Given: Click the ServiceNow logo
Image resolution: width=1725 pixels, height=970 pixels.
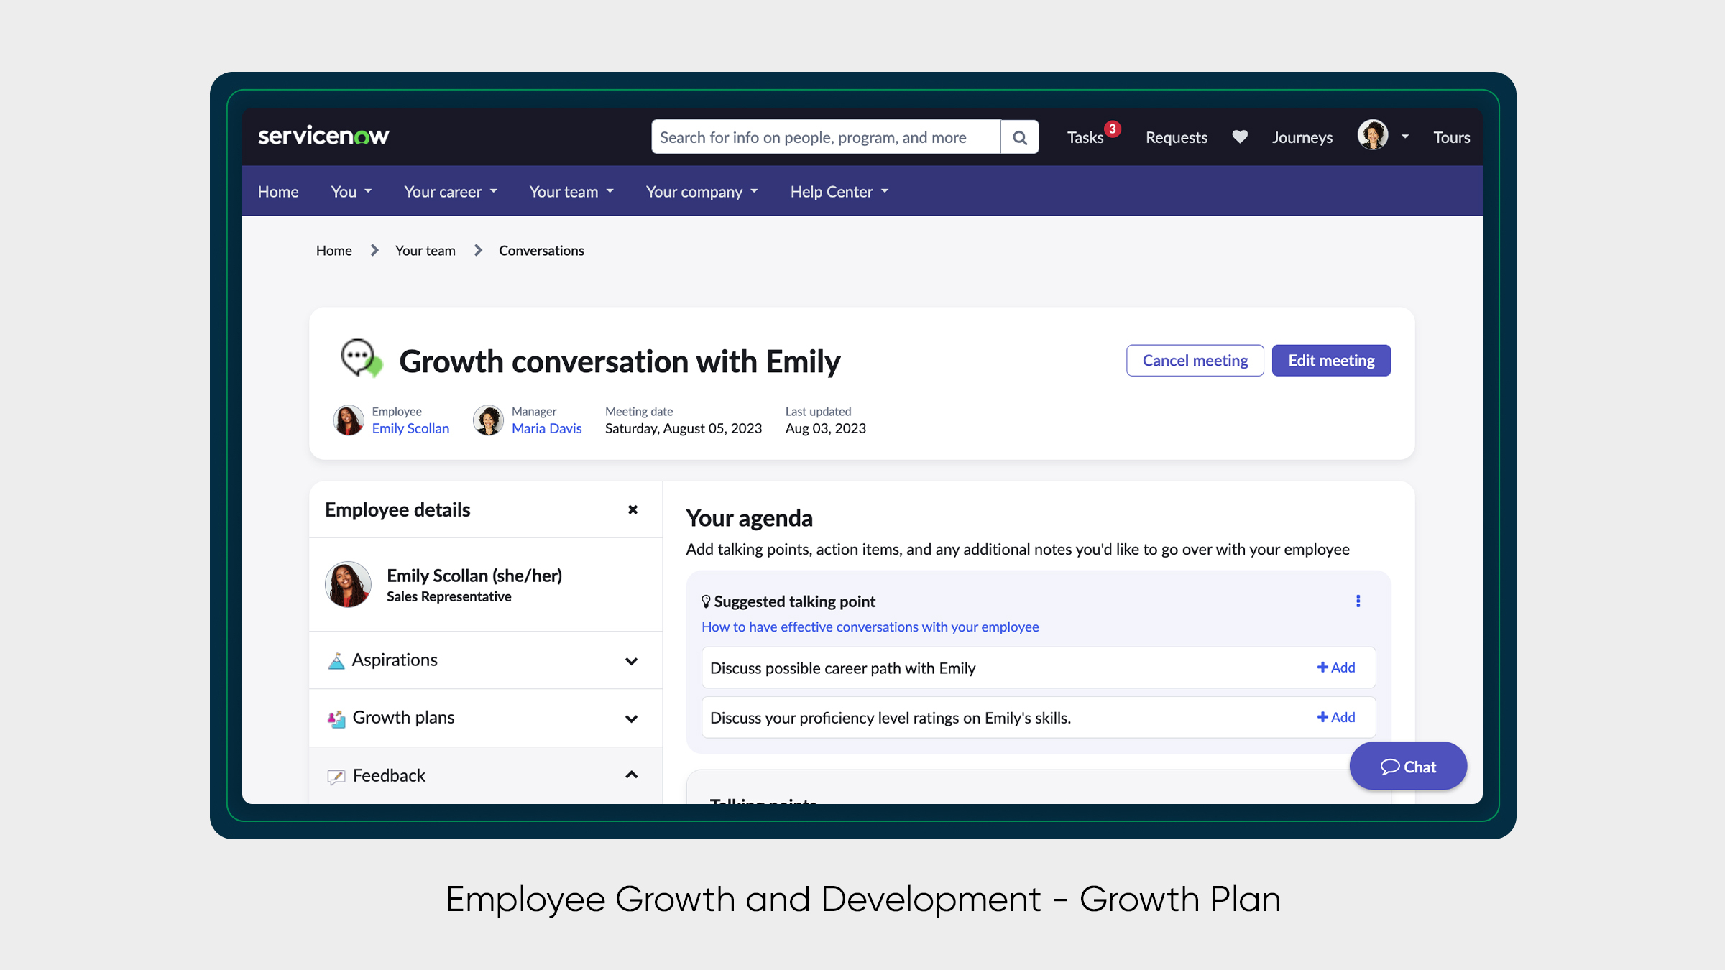Looking at the screenshot, I should tap(323, 136).
